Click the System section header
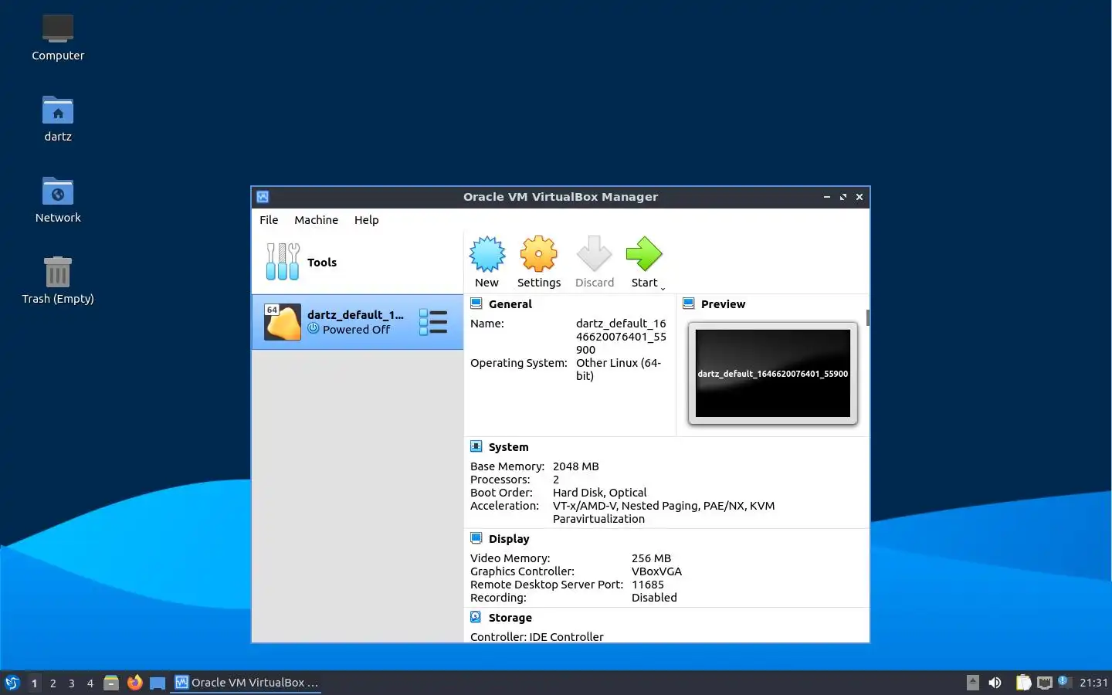 point(509,447)
